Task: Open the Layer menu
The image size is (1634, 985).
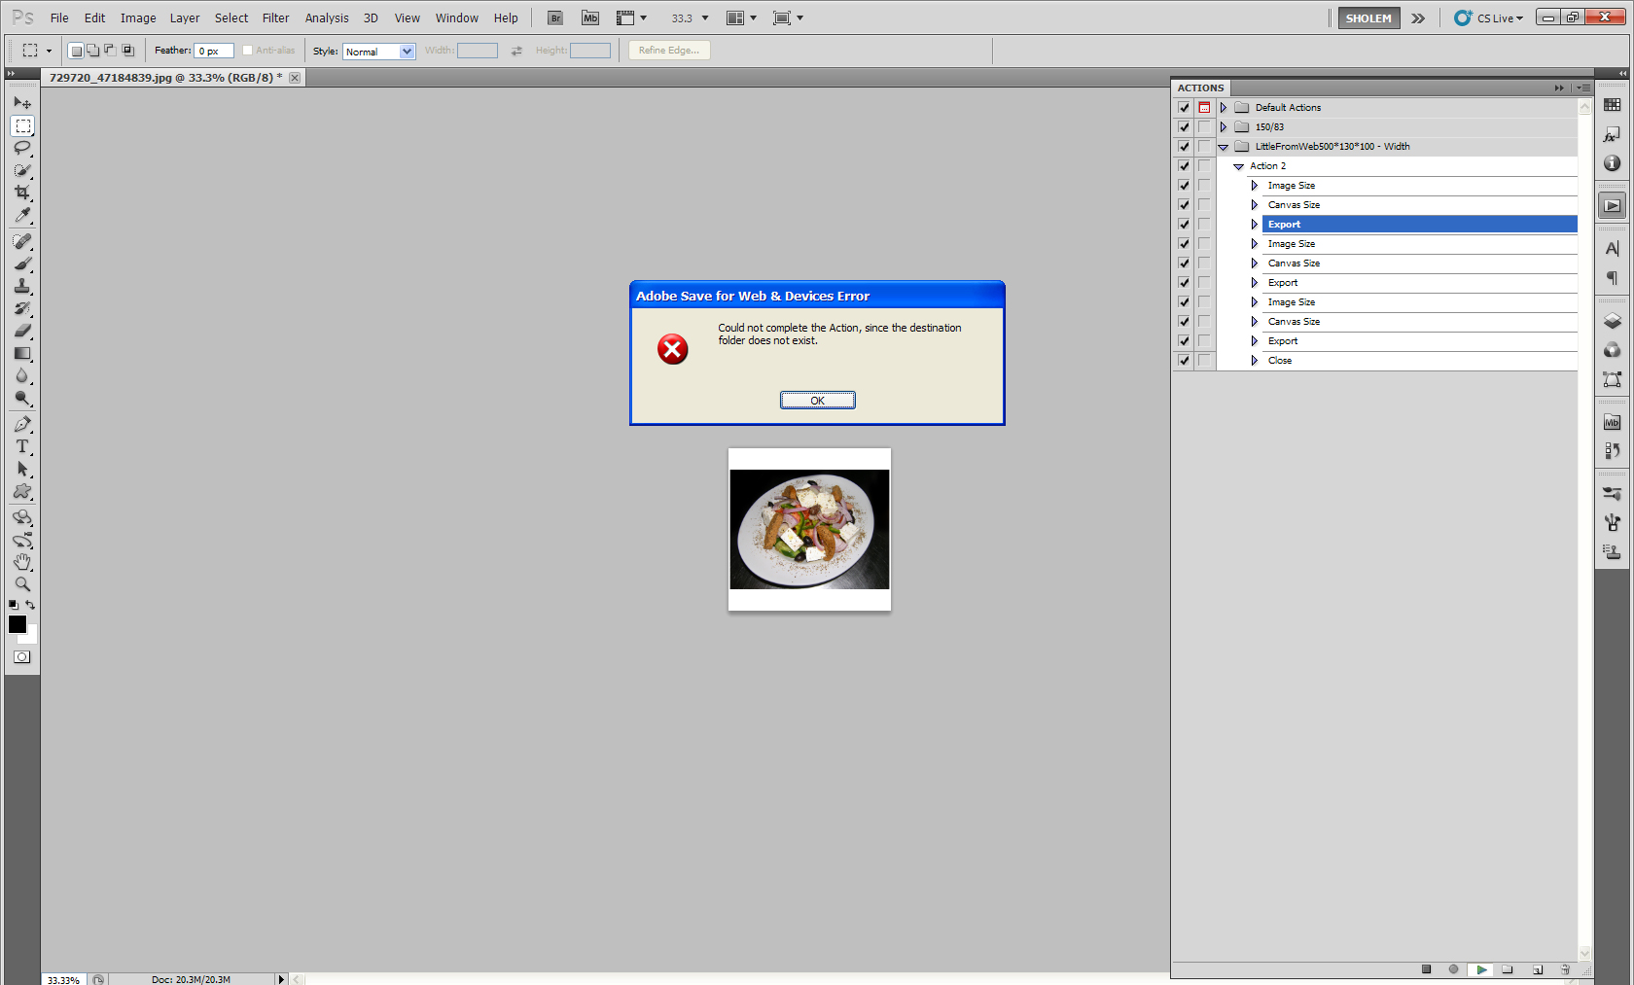Action: (185, 18)
